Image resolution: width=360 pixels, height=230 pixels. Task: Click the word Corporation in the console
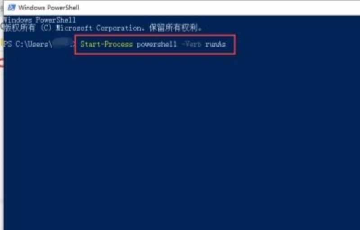pyautogui.click(x=120, y=28)
